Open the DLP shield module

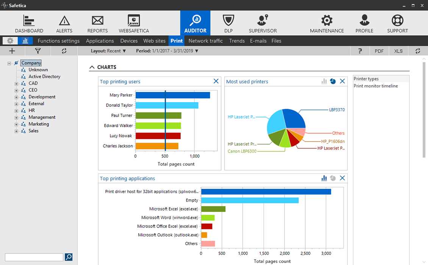click(228, 24)
